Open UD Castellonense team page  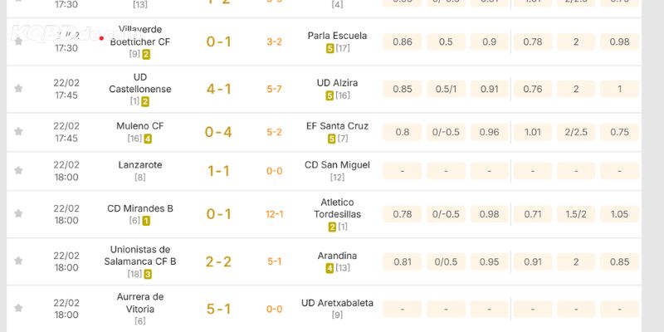click(139, 82)
